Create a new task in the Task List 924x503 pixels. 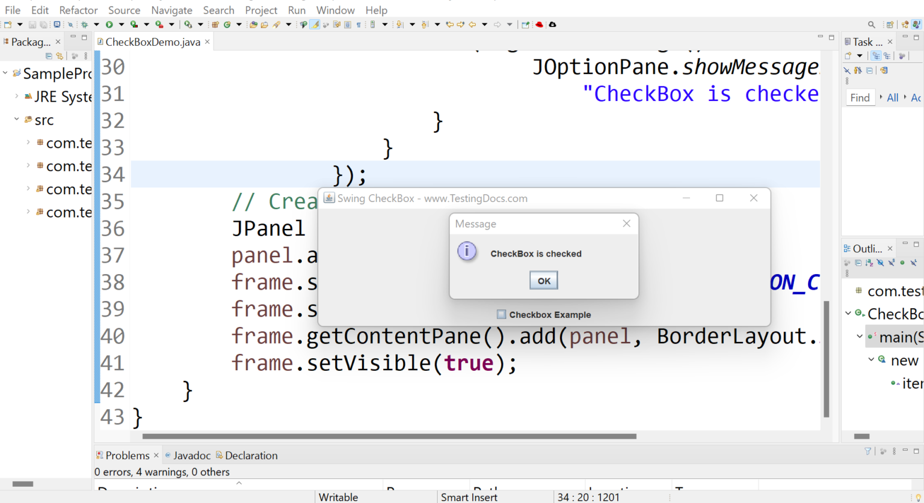coord(848,55)
